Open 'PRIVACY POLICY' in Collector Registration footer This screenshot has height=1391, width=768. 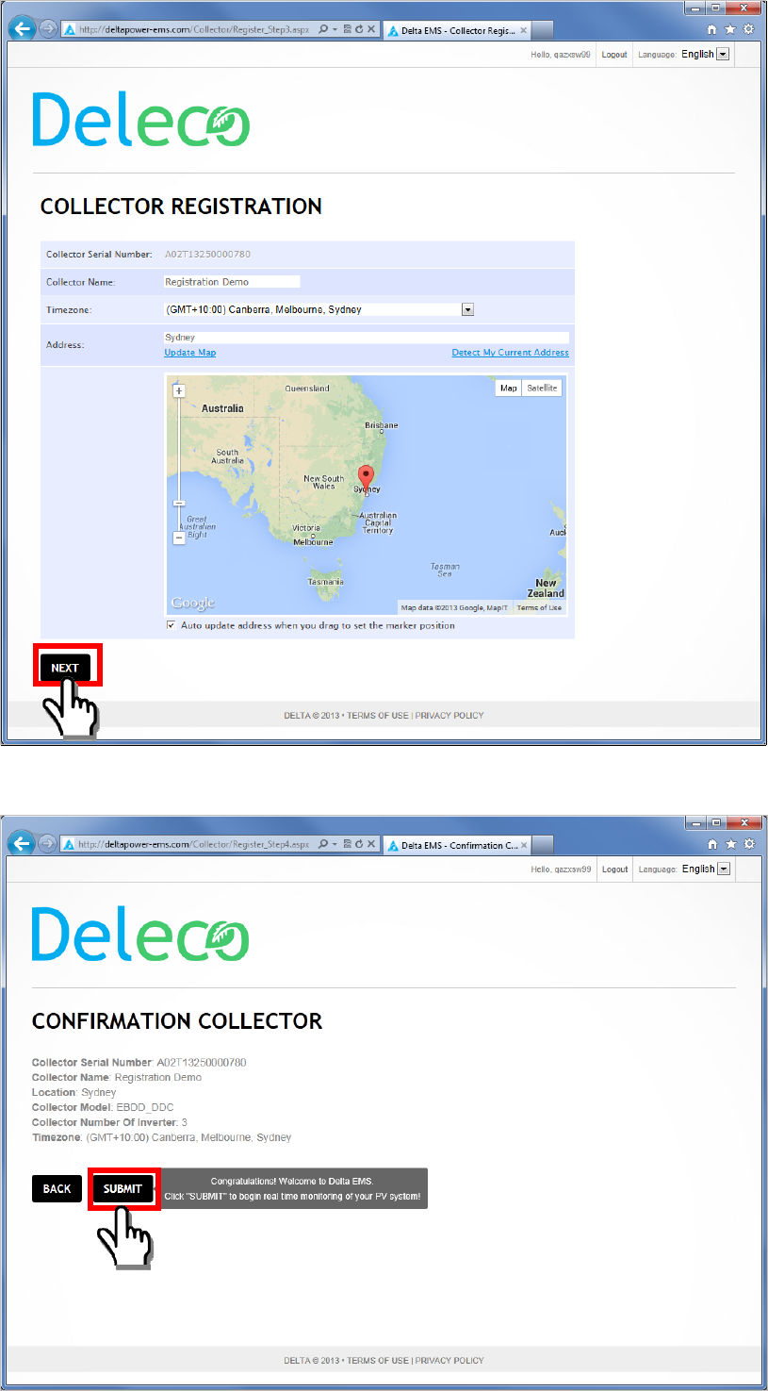click(x=449, y=716)
